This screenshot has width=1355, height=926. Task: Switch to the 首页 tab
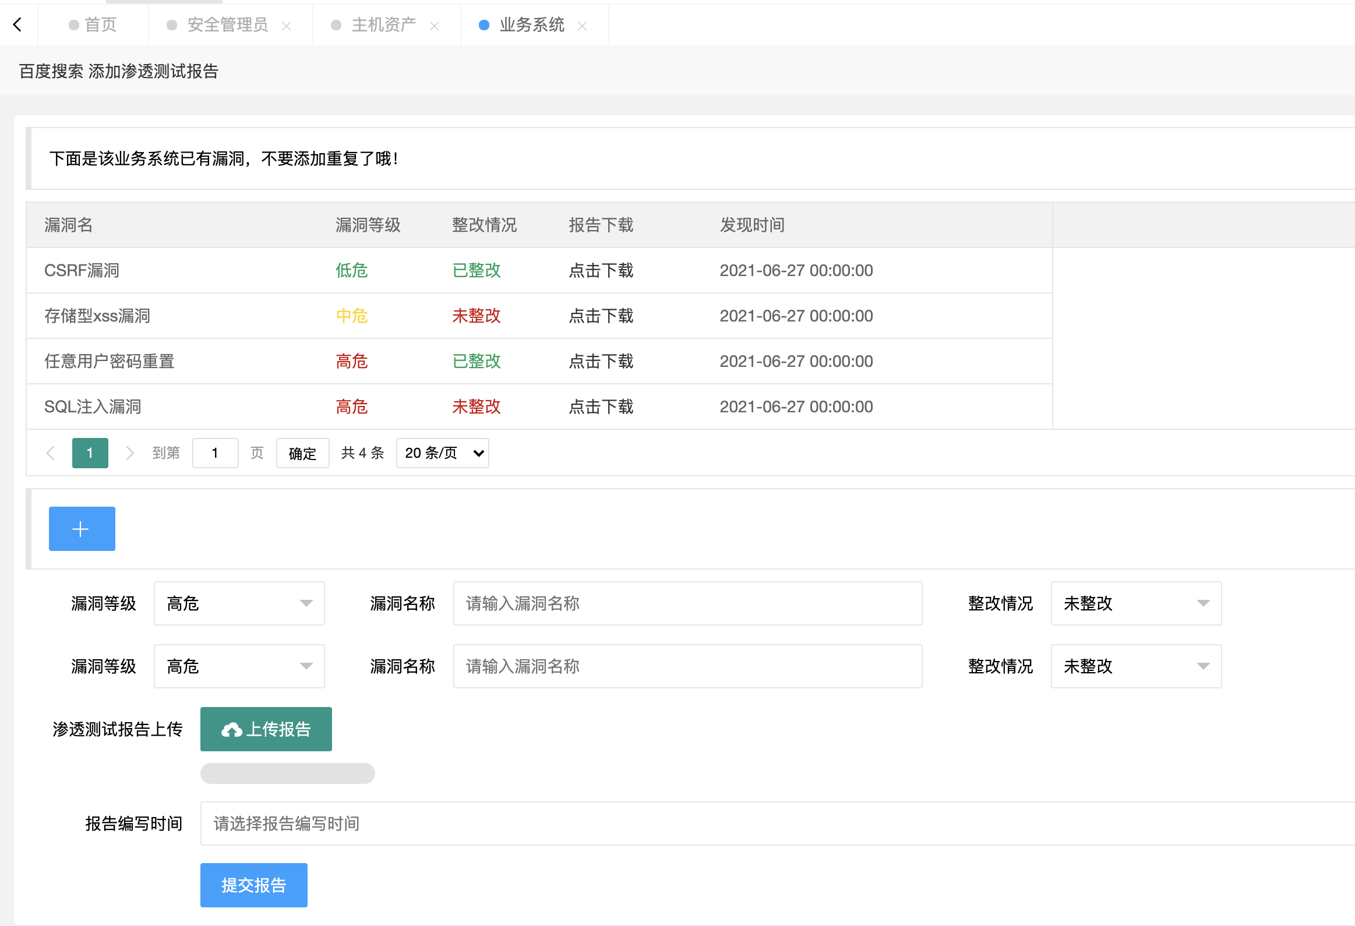coord(93,24)
